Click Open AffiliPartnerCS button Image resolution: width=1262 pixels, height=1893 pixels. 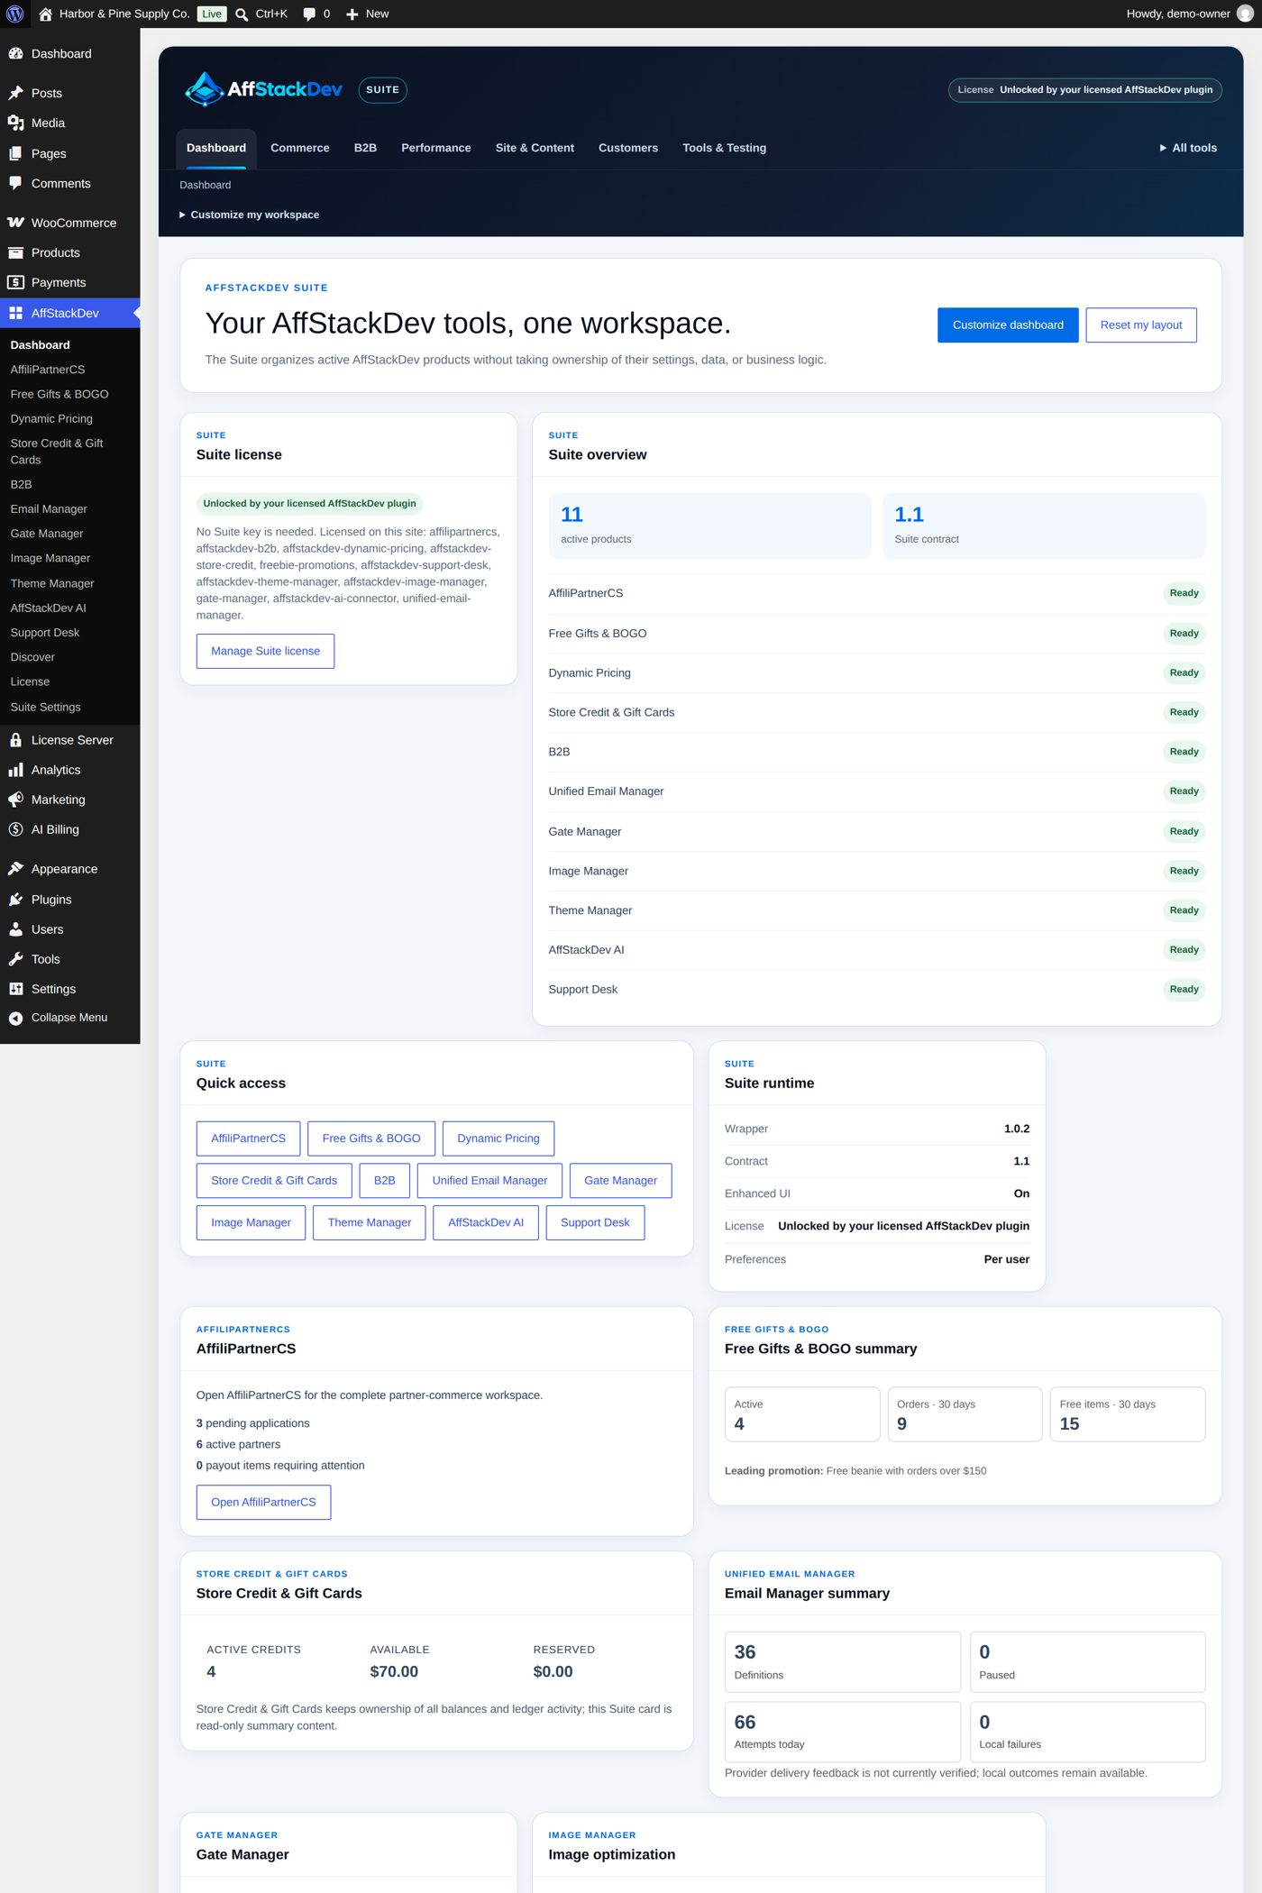[x=263, y=1502]
